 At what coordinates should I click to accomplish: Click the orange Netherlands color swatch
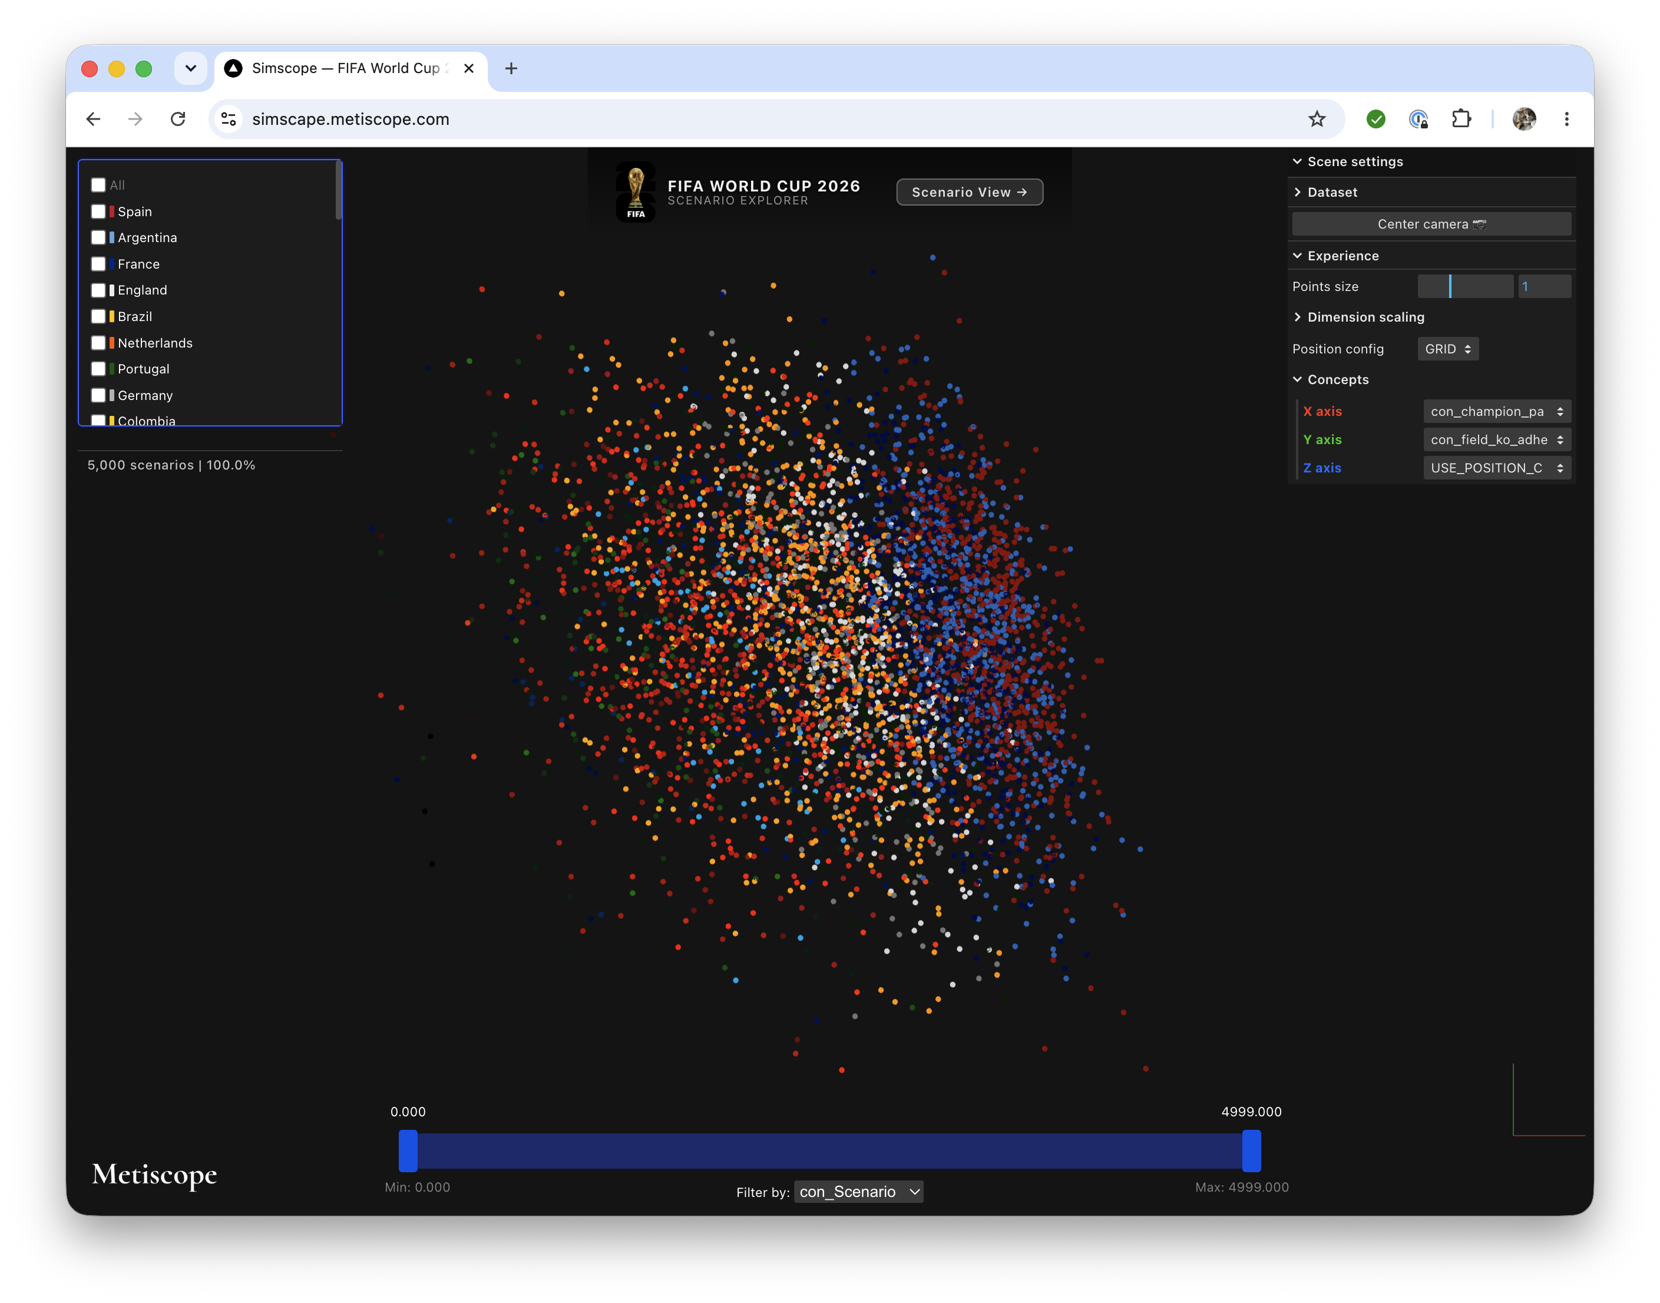pos(111,343)
